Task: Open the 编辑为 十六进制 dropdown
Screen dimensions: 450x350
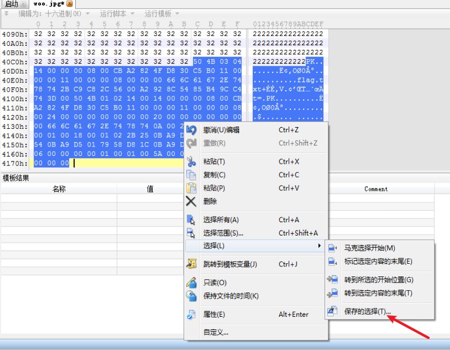Action: (53, 15)
